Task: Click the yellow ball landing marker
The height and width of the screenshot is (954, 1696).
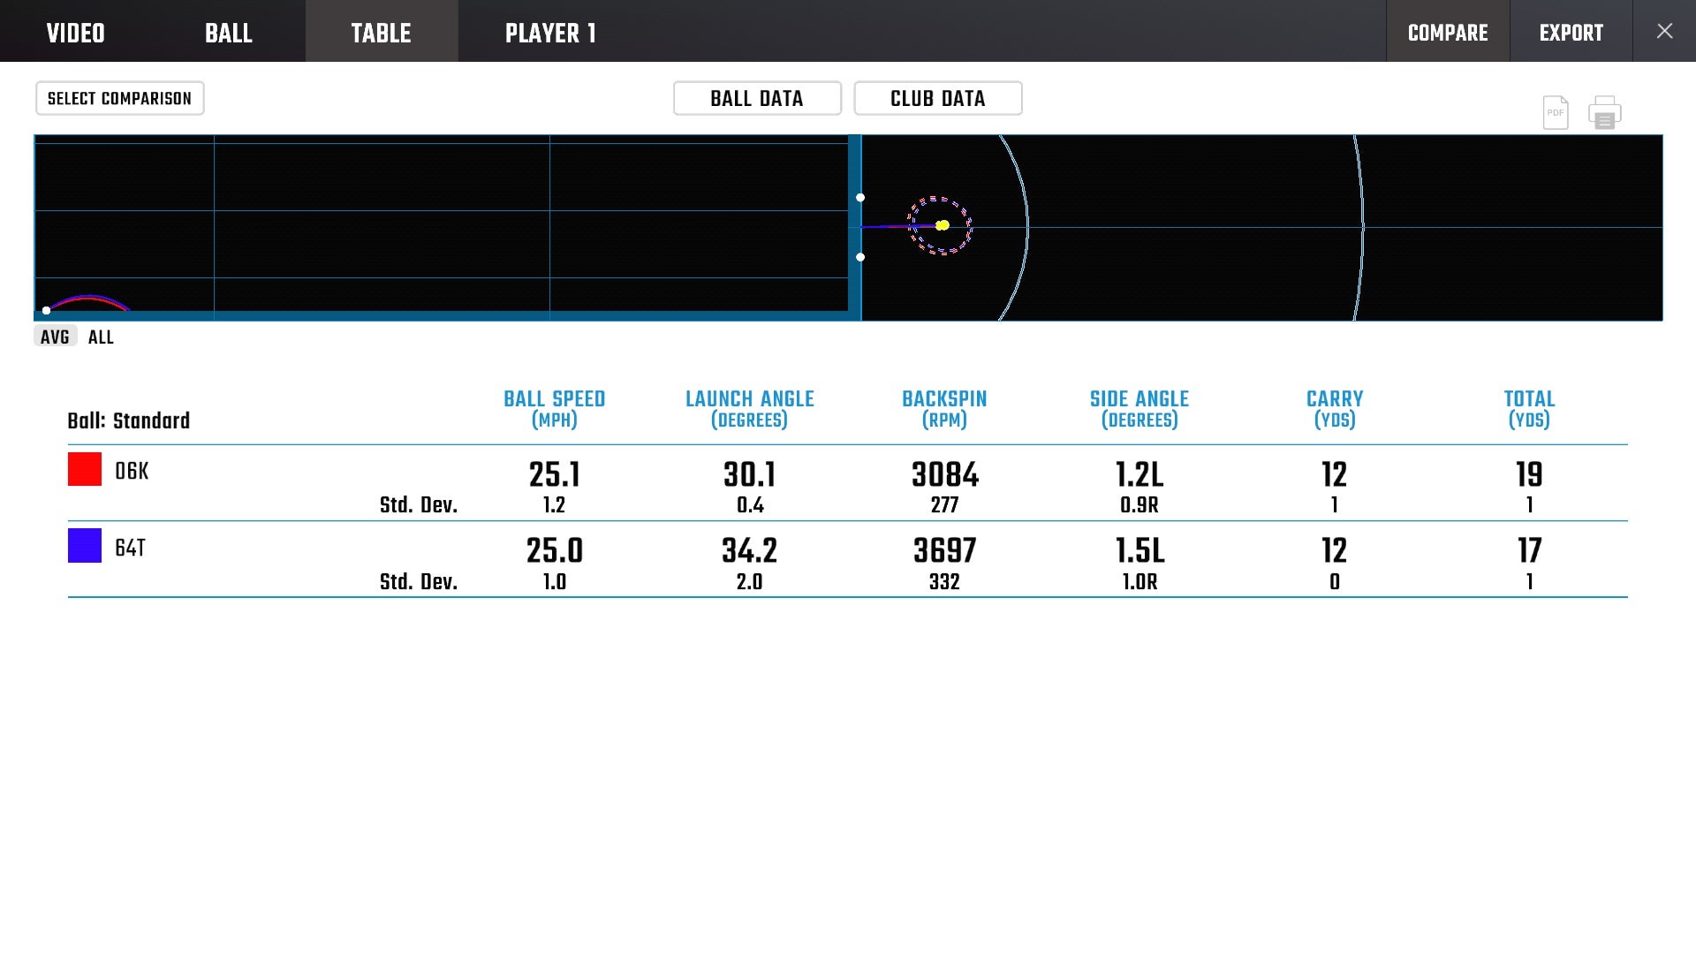Action: 942,225
